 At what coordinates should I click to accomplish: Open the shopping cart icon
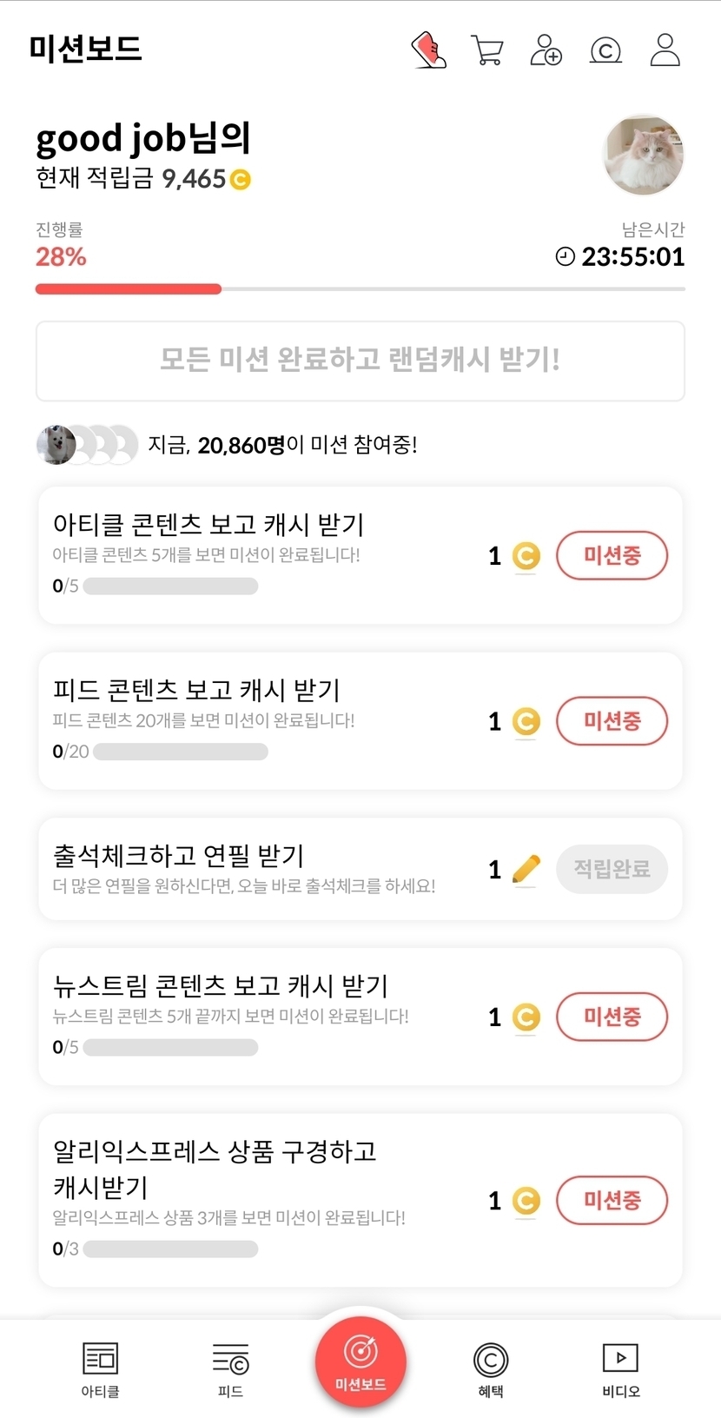point(486,50)
